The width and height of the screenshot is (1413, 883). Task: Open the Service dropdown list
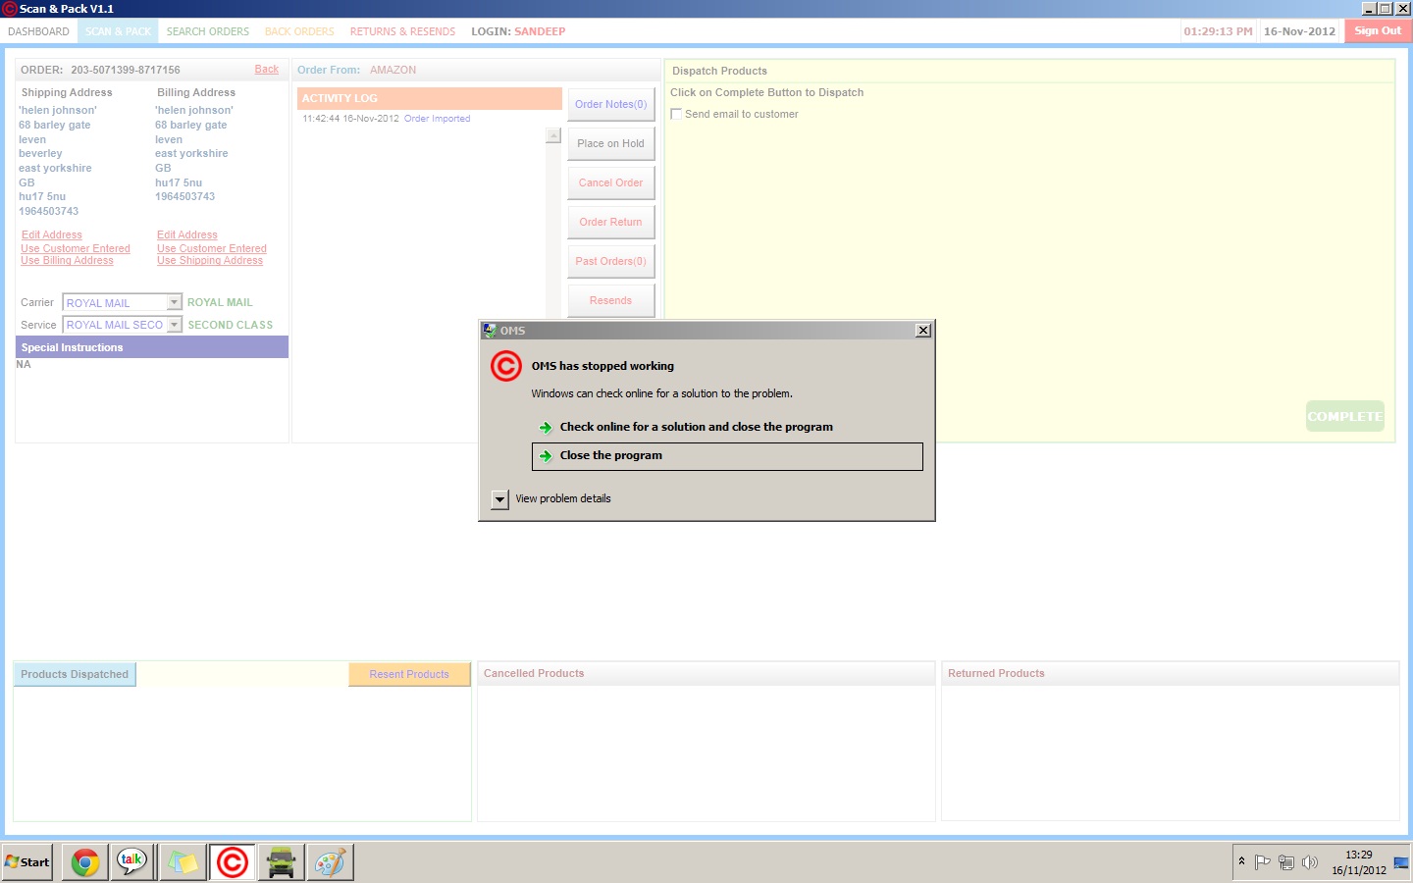coord(174,325)
